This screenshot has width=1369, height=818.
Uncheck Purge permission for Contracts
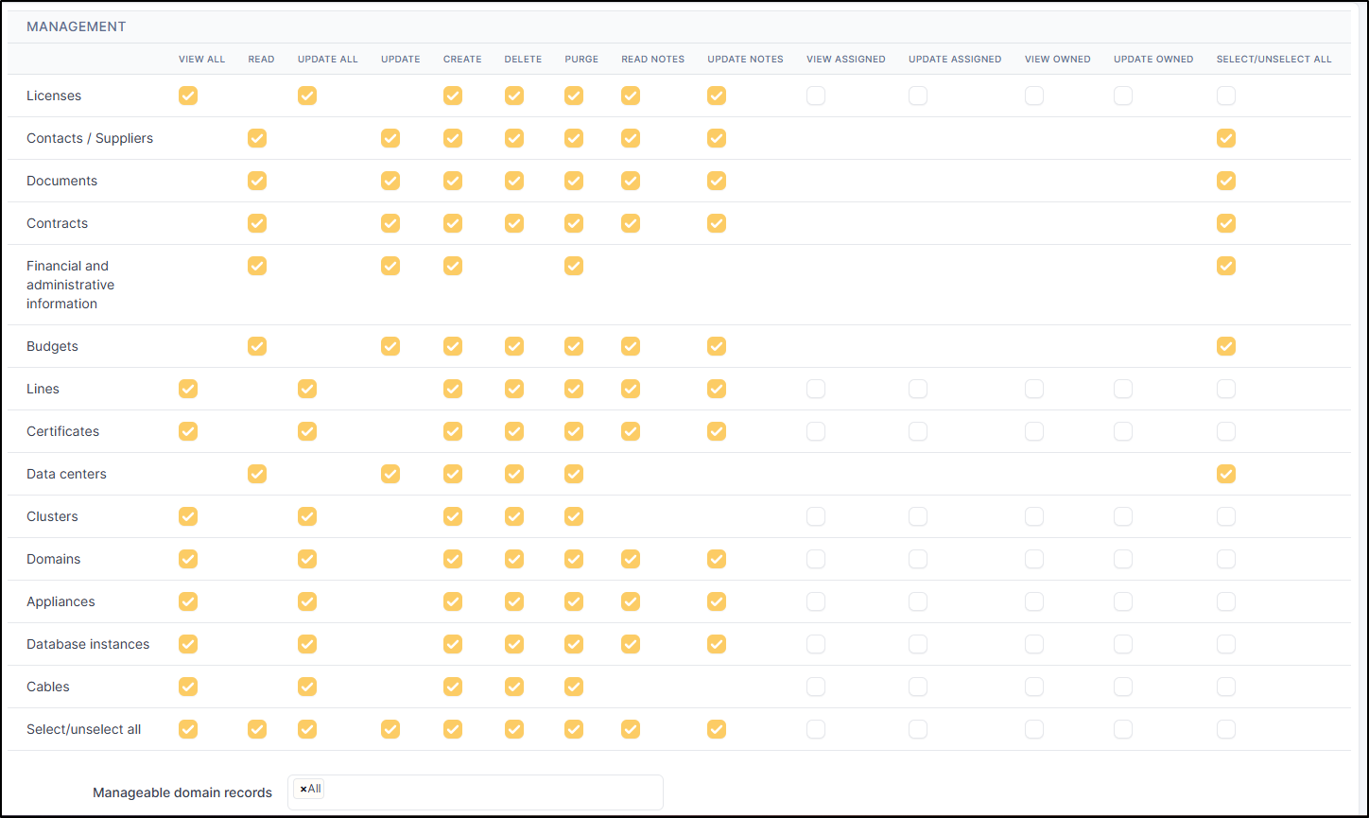(574, 223)
